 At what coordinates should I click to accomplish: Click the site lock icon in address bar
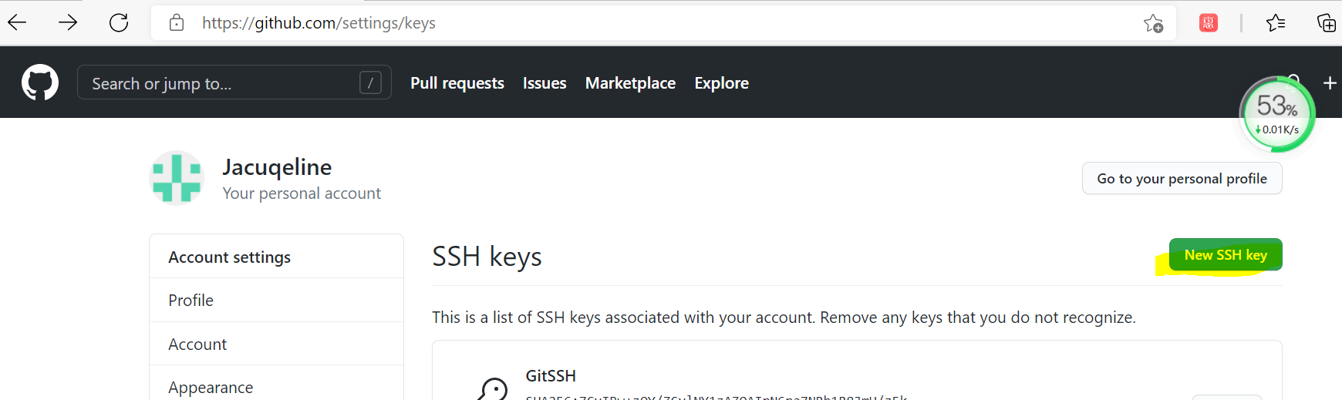(x=177, y=22)
